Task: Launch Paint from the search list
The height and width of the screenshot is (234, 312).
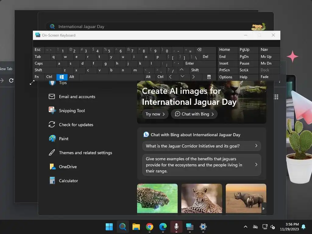Action: tap(58, 139)
